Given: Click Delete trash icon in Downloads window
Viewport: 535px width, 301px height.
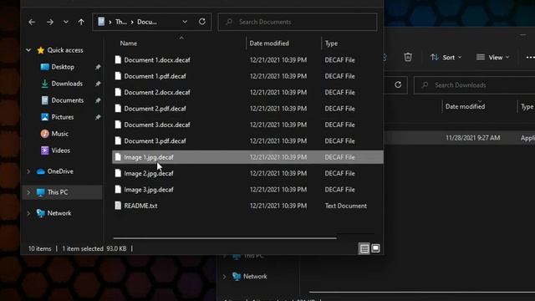Looking at the screenshot, I should click(408, 57).
